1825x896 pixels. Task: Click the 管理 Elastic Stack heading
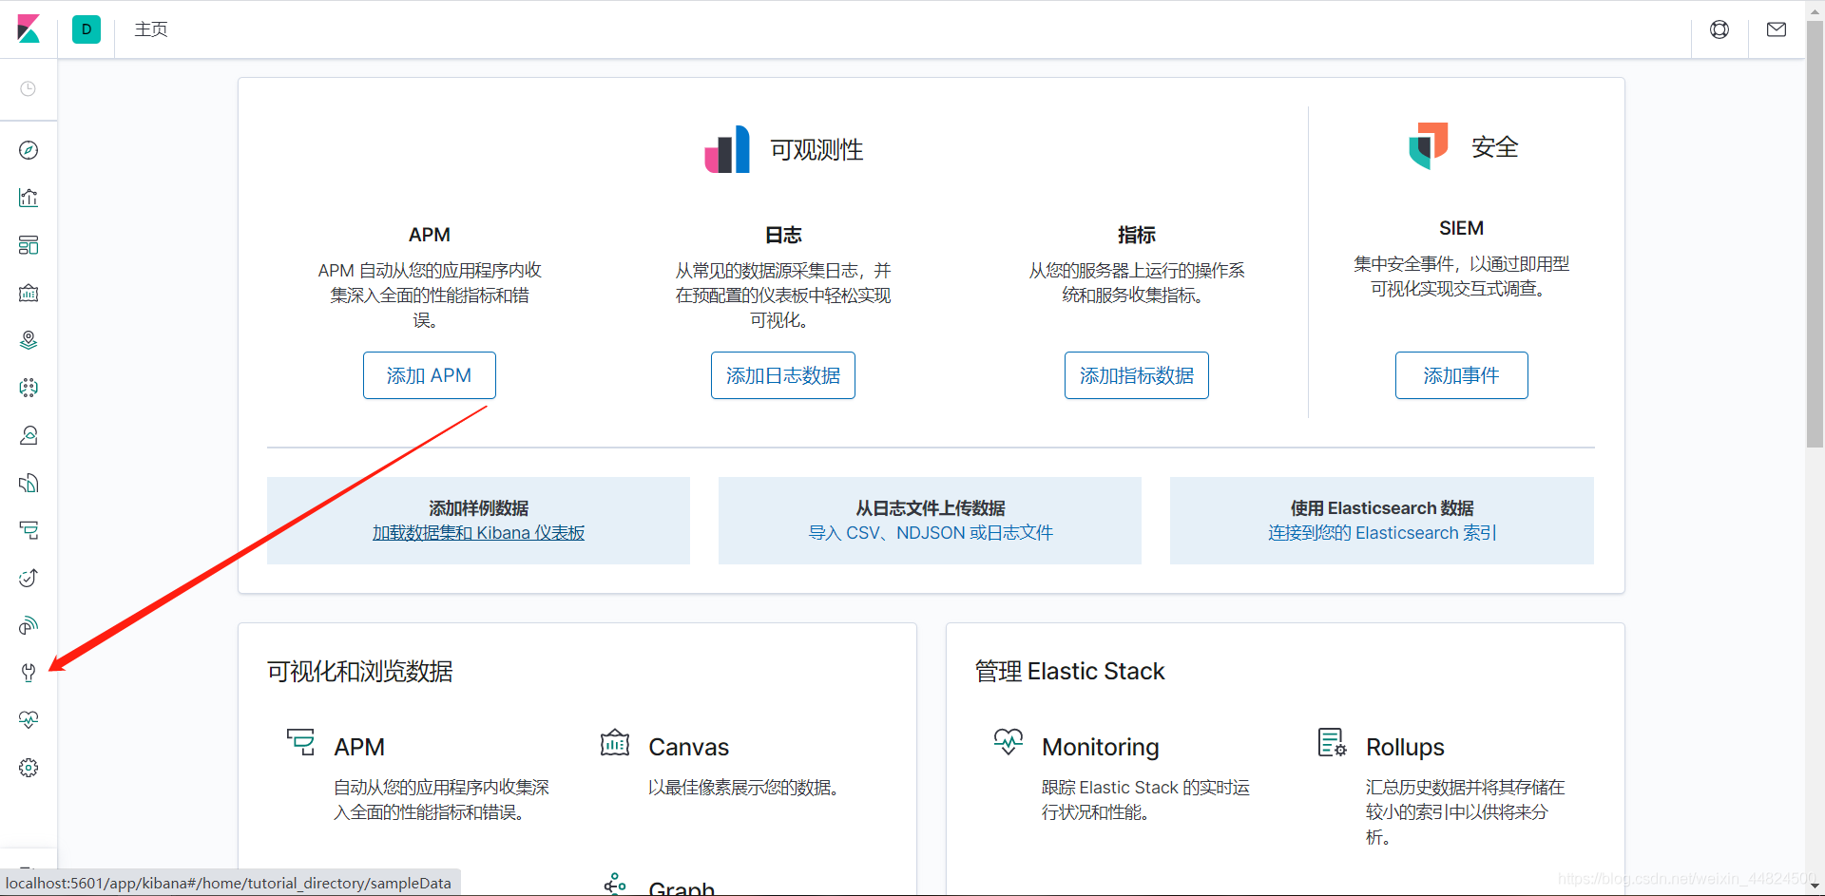pos(1069,672)
